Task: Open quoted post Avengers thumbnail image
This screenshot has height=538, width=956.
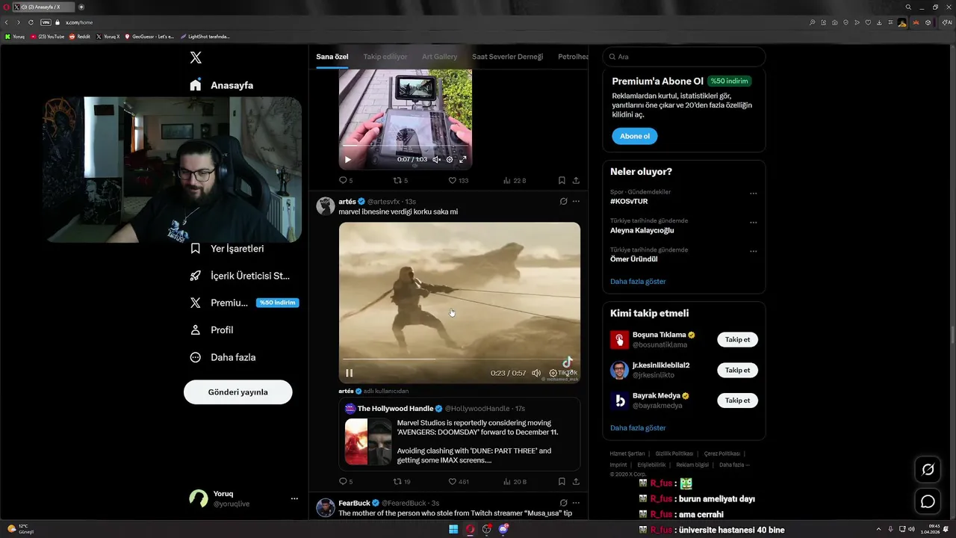Action: click(368, 442)
